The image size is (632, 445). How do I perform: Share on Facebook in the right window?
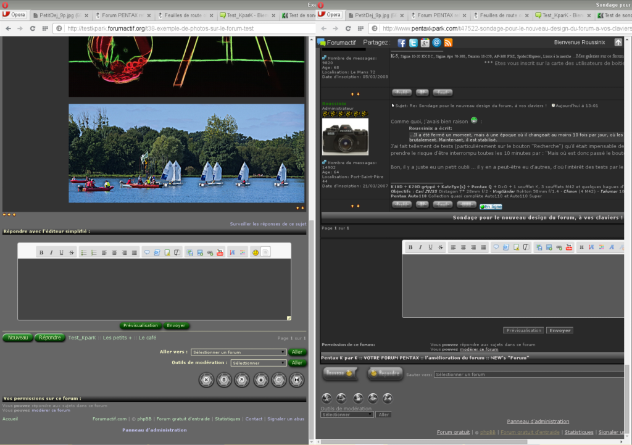tap(401, 43)
